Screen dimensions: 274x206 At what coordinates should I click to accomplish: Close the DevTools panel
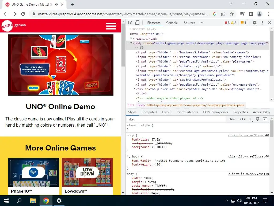pos(270,23)
